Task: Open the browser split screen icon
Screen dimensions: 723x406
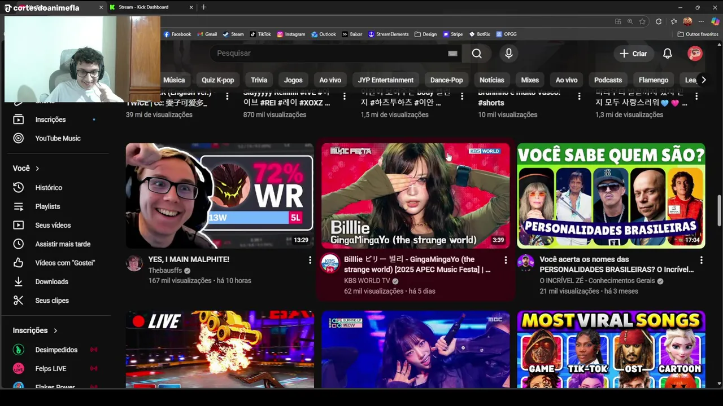Action: (x=618, y=21)
